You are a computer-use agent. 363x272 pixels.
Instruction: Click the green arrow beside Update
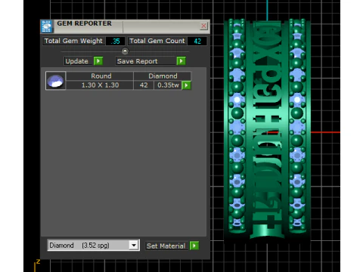(98, 61)
